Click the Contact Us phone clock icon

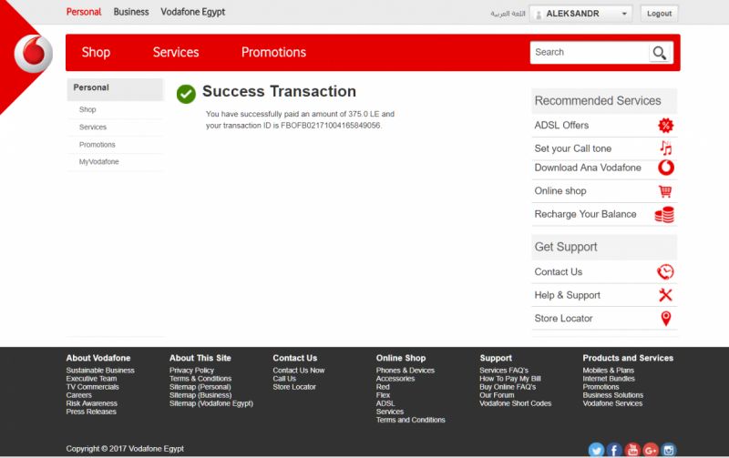pyautogui.click(x=665, y=271)
